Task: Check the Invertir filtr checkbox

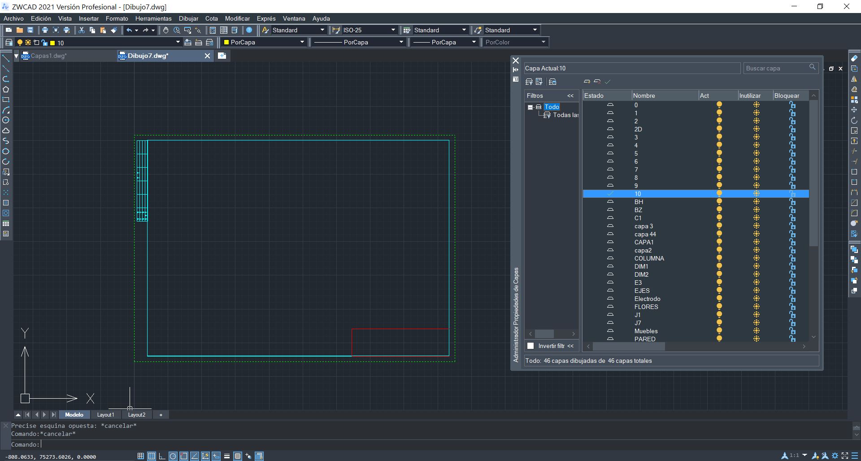Action: click(x=531, y=346)
